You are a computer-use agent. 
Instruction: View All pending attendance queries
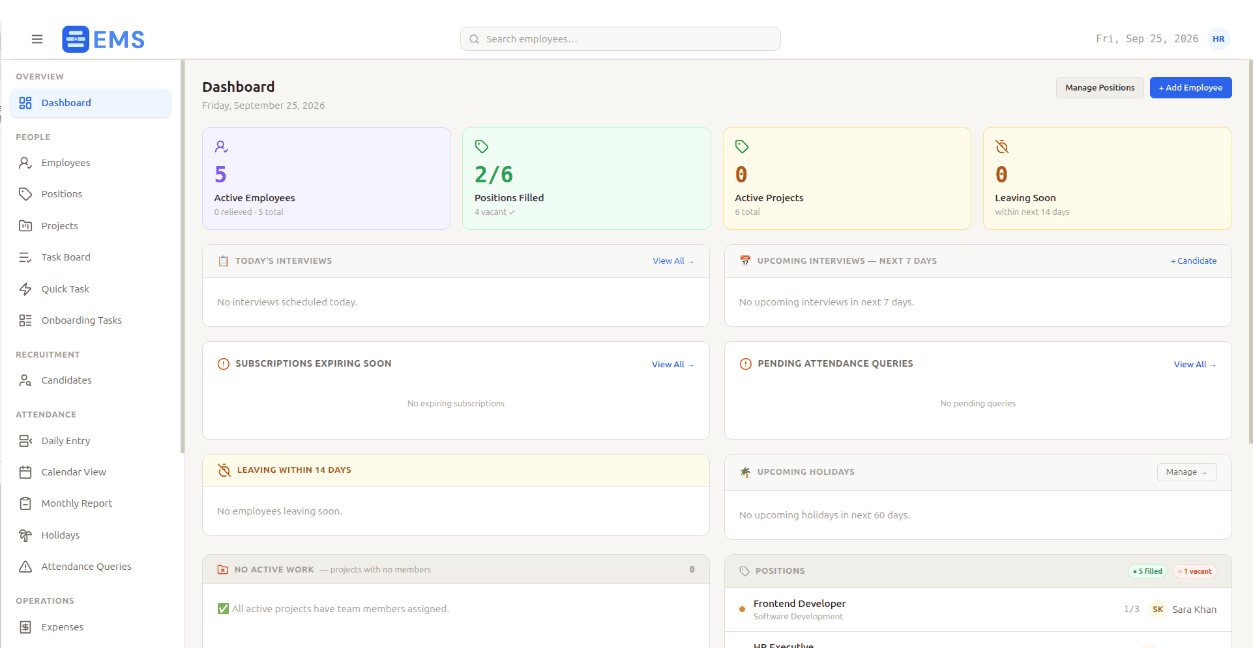[1195, 365]
